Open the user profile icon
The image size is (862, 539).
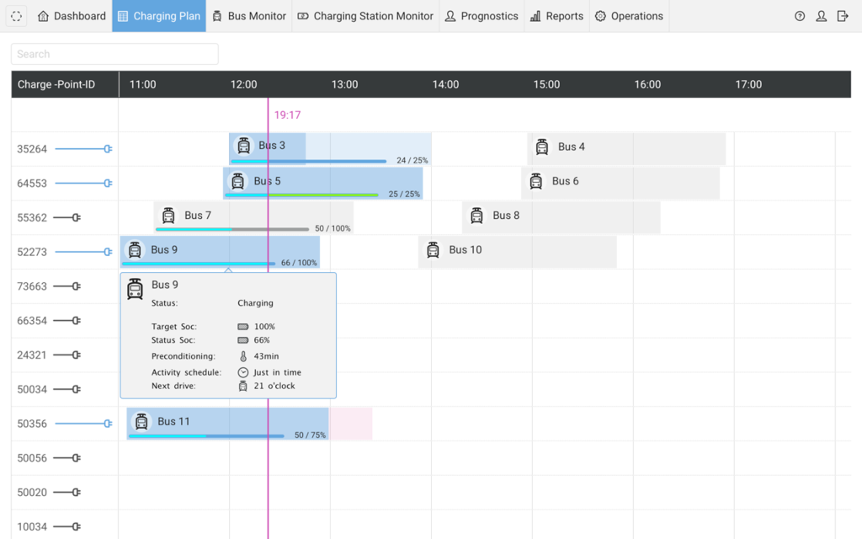[x=822, y=16]
